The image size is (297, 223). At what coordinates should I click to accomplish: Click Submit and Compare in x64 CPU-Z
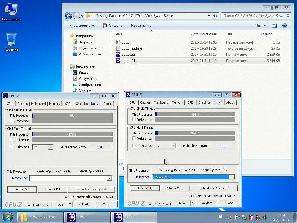pos(214,188)
